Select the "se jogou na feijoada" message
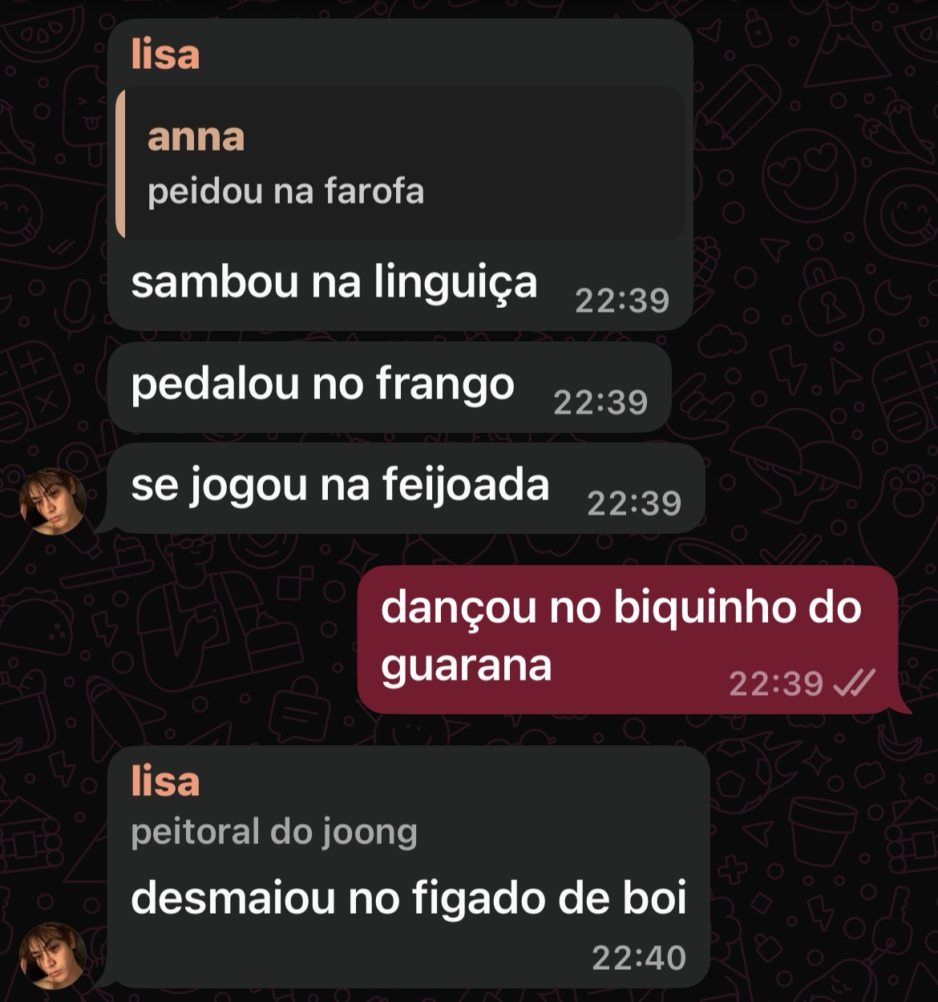Viewport: 938px width, 1002px height. coord(340,486)
